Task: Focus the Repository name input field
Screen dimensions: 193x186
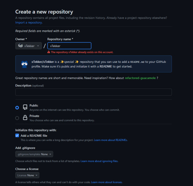Action: (x=69, y=46)
